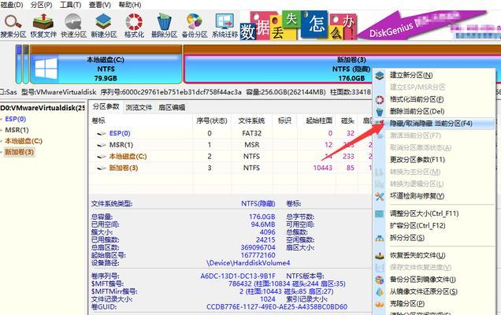Click the icon beside 拆分分区
The width and height of the screenshot is (501, 315).
point(380,239)
